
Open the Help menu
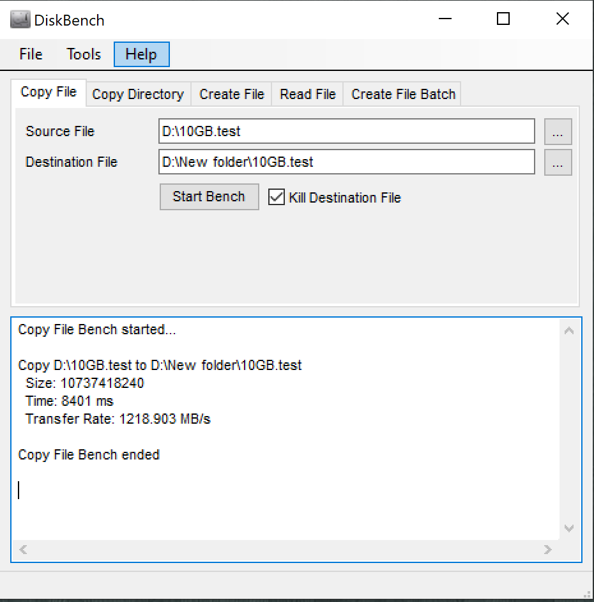pyautogui.click(x=141, y=54)
